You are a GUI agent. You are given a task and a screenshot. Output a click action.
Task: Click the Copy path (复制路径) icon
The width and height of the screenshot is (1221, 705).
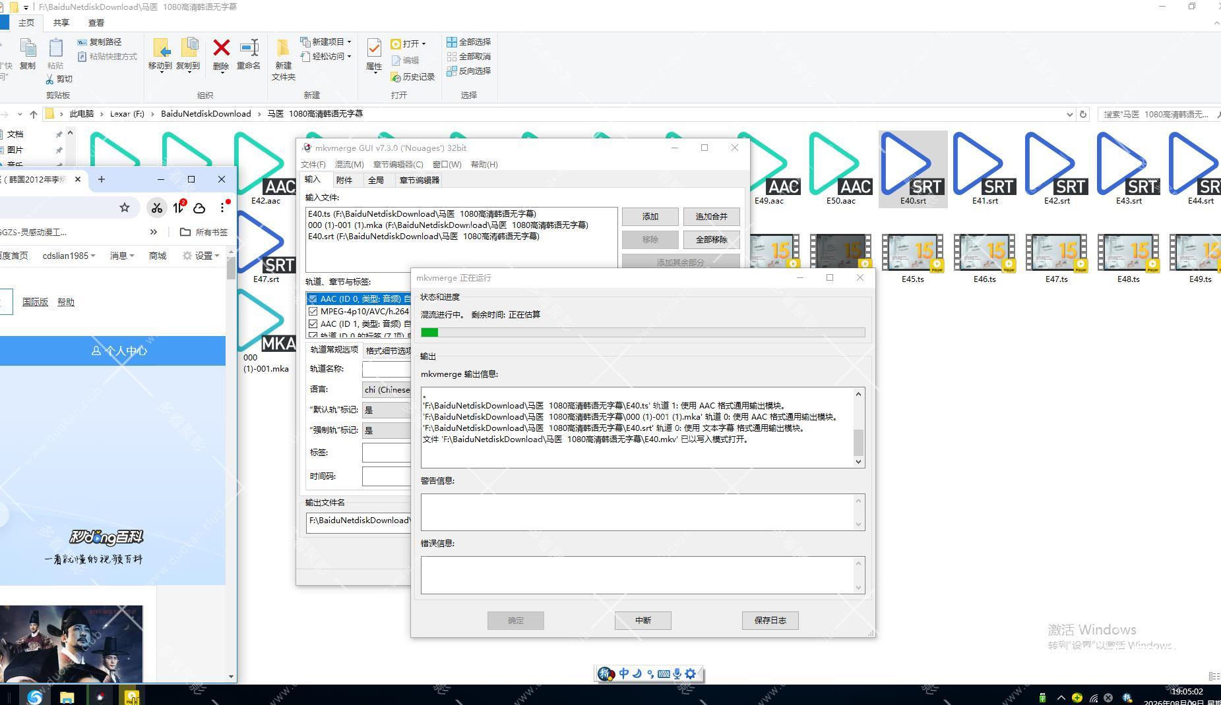[82, 42]
